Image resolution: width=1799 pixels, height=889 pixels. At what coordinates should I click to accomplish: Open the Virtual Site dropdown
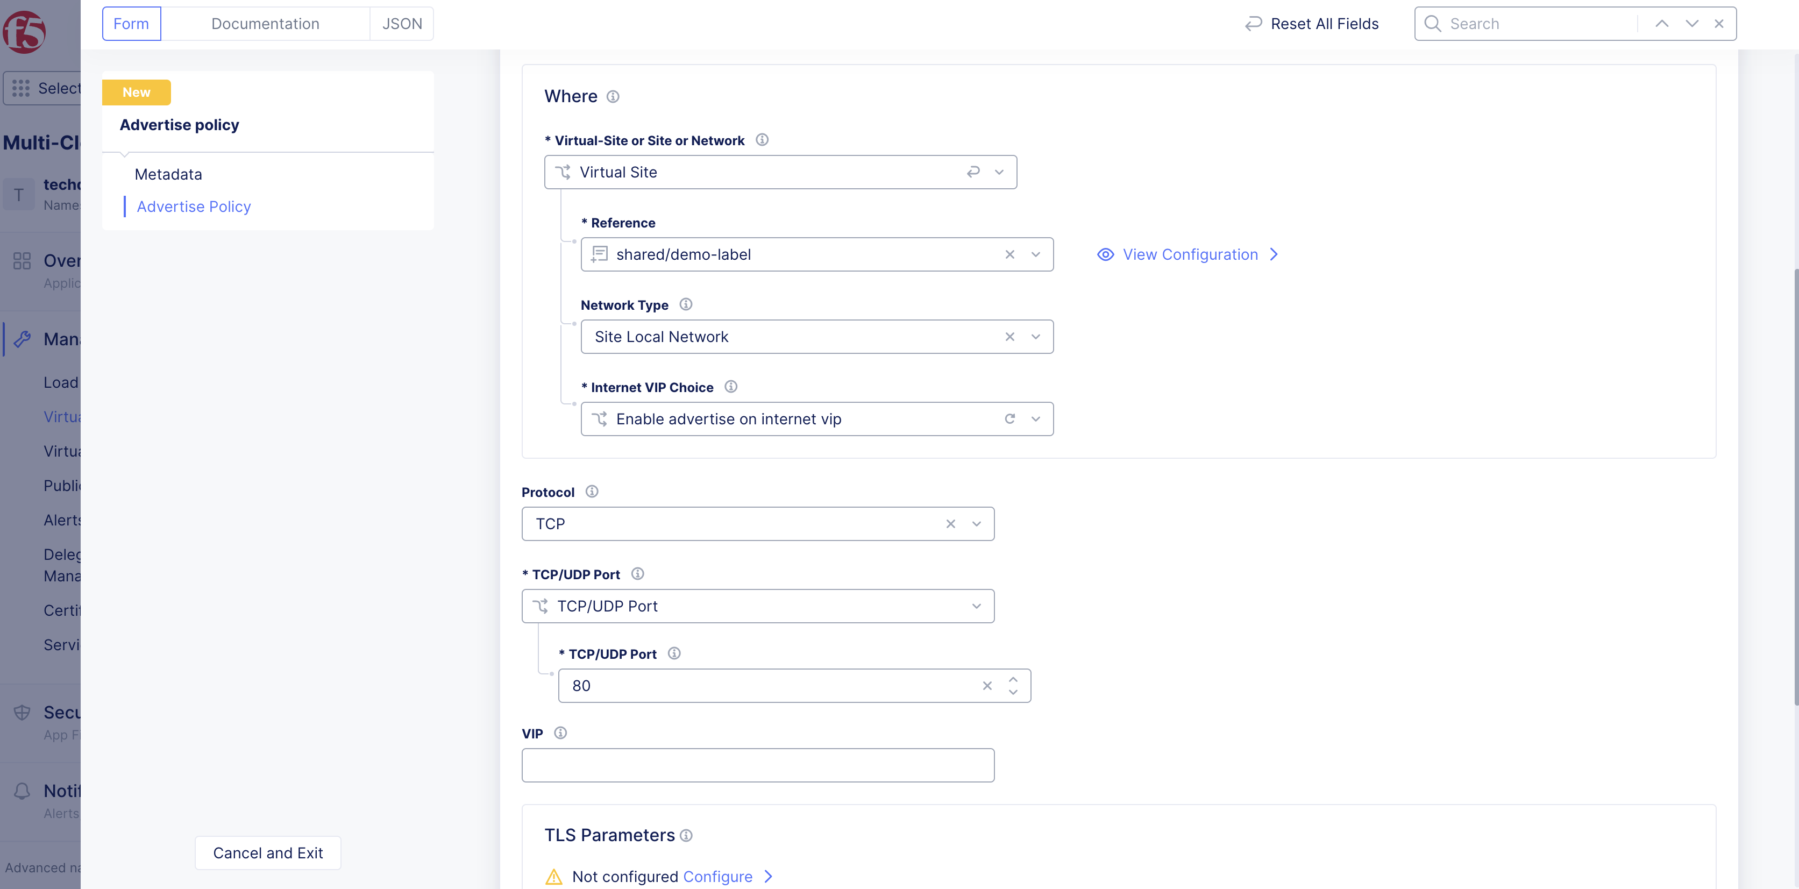(x=999, y=173)
